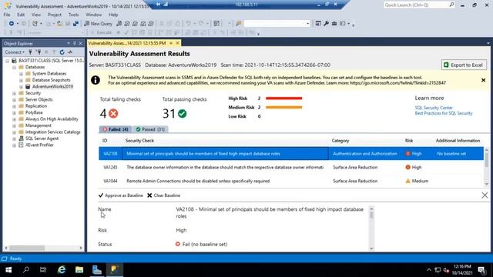Collapse the Databases folder node
Image resolution: width=493 pixels, height=277 pixels.
[14, 67]
